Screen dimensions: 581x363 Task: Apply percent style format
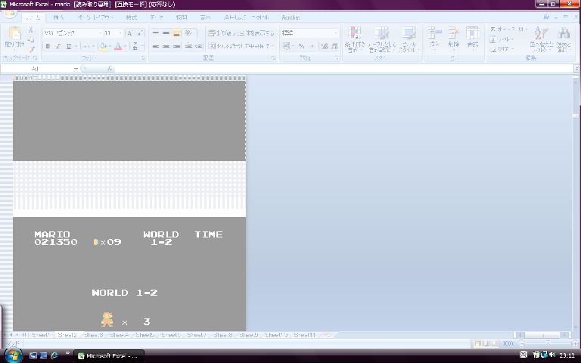[302, 46]
